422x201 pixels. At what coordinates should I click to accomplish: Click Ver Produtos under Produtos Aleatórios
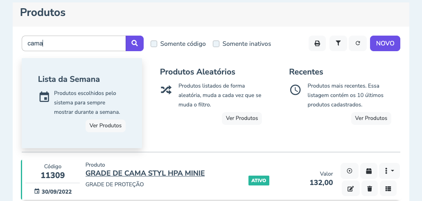[x=241, y=118]
